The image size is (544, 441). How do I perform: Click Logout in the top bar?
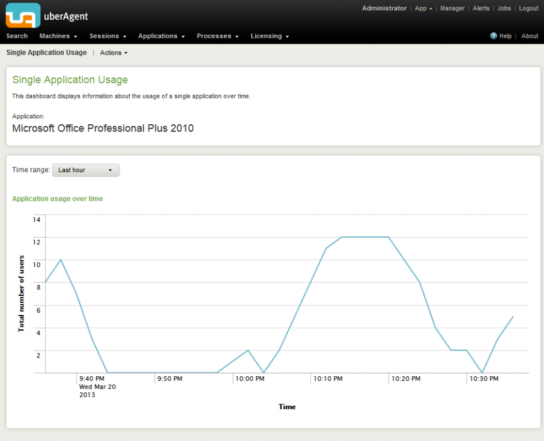(x=528, y=8)
